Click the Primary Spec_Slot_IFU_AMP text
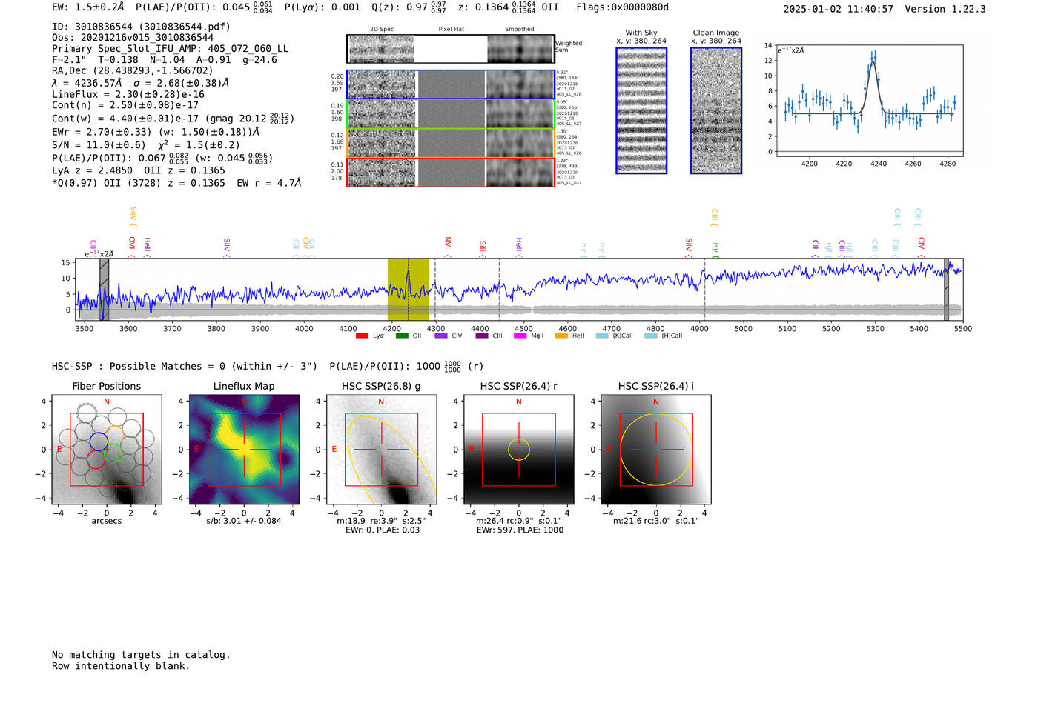Screen dimensions: 1038x706 coord(171,49)
